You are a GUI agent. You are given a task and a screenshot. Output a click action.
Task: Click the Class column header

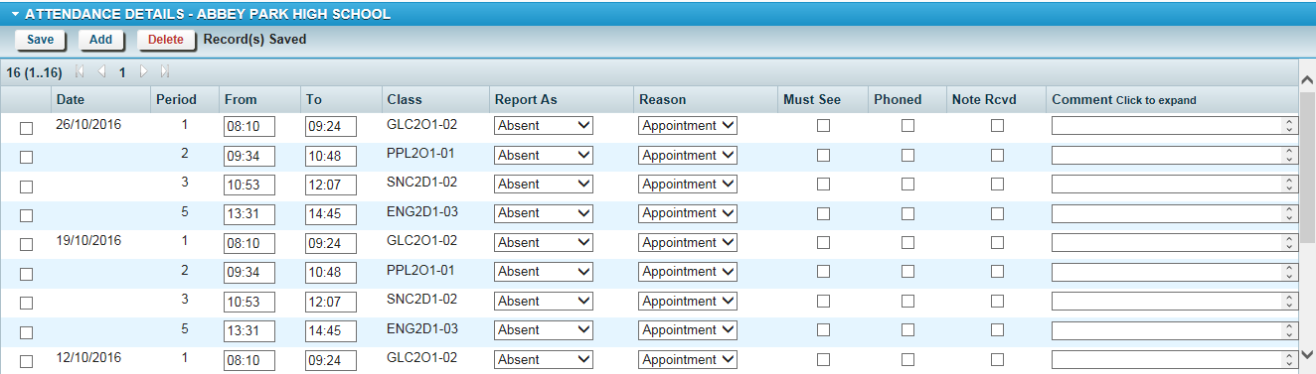405,99
